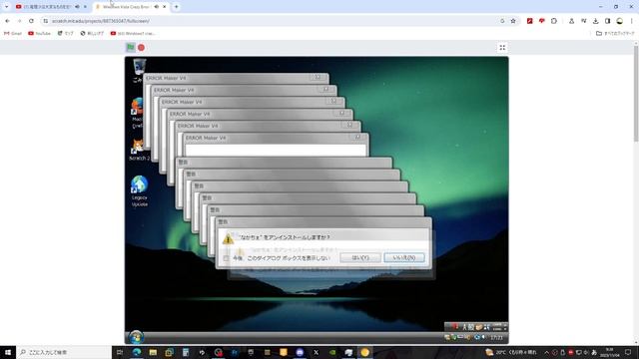The width and height of the screenshot is (639, 359).
Task: Open the Gmail bookmark
Action: [x=13, y=33]
